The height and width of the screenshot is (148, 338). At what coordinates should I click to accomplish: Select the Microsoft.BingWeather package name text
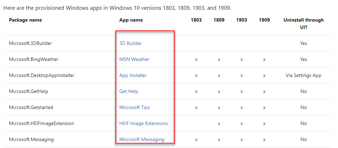(x=34, y=59)
